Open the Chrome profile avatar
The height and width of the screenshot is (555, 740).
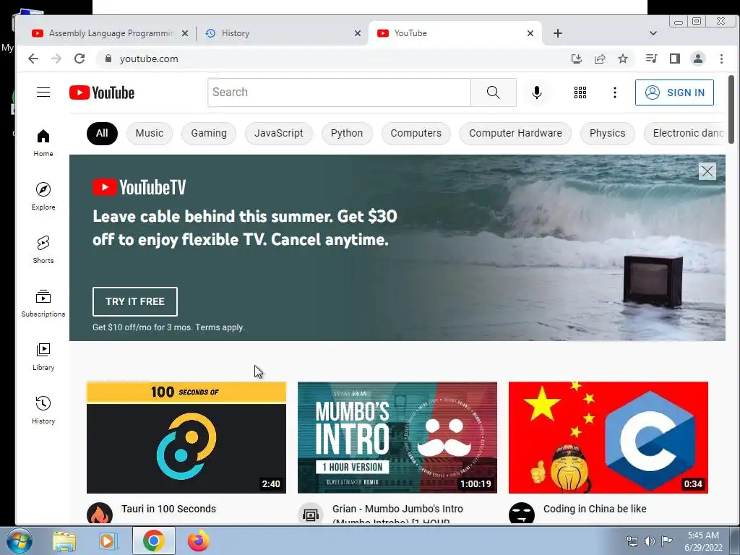(698, 59)
